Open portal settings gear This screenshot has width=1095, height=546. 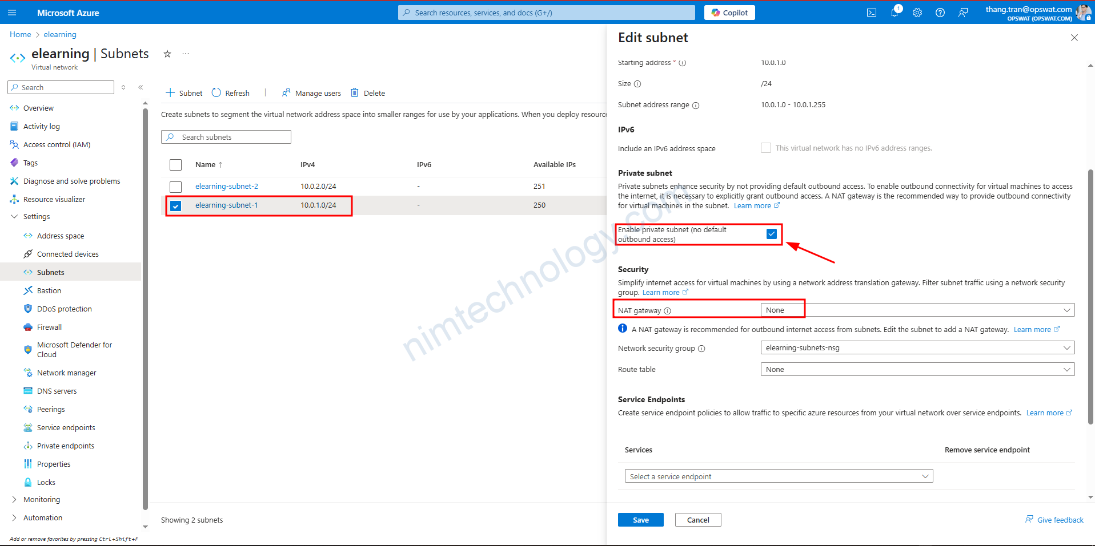(x=917, y=13)
